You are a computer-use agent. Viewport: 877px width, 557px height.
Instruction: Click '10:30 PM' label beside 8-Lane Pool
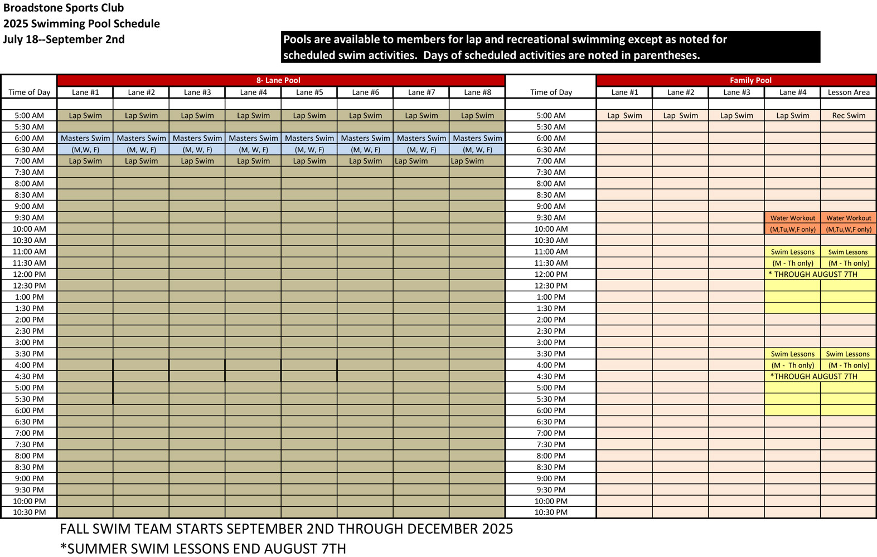pyautogui.click(x=29, y=512)
